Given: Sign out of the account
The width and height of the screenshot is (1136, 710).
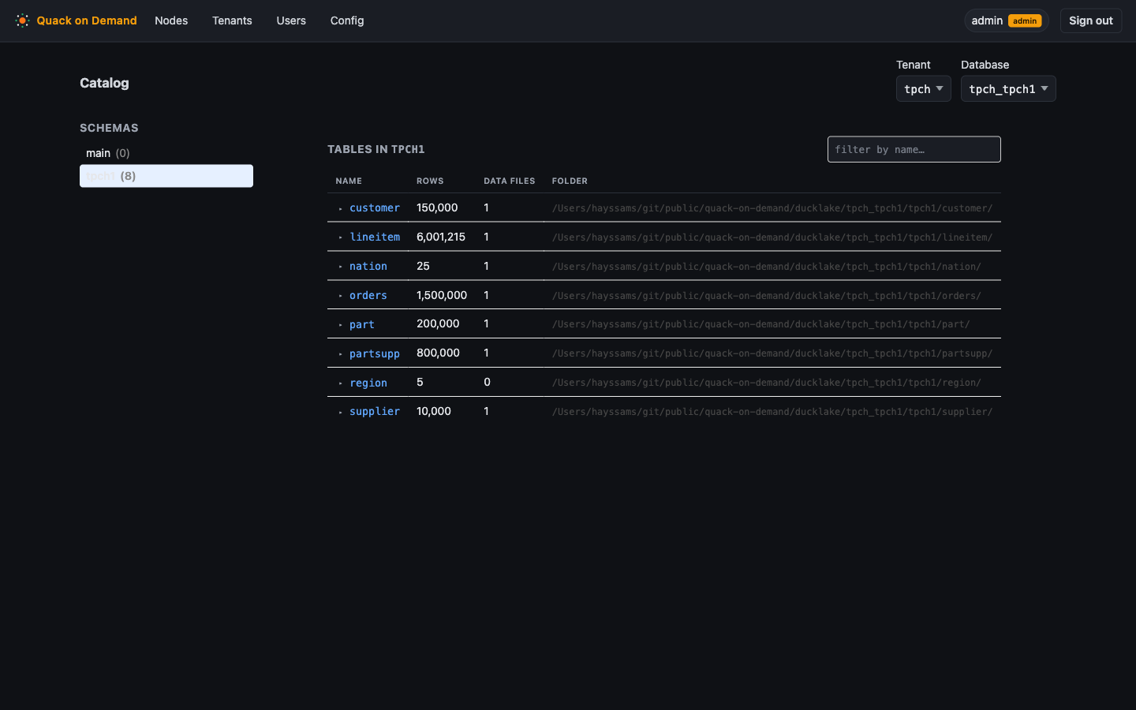Looking at the screenshot, I should point(1091,21).
